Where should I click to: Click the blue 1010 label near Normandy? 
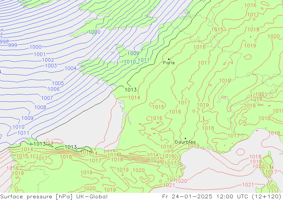tap(130, 62)
